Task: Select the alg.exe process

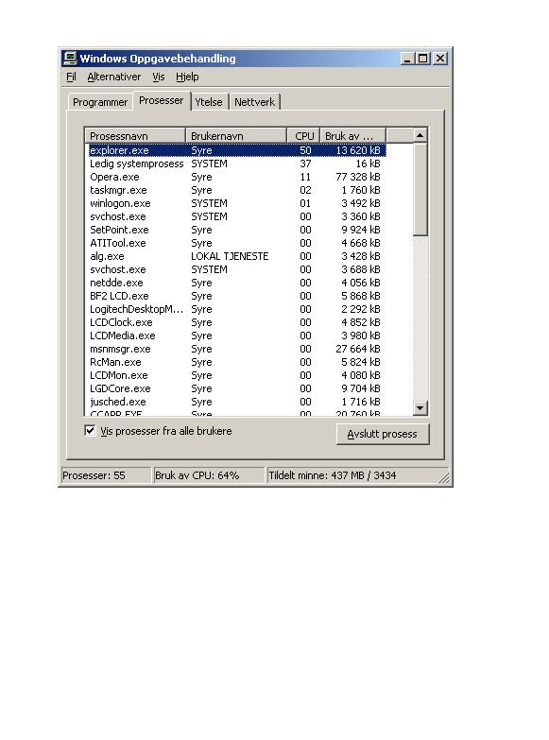Action: [237, 256]
